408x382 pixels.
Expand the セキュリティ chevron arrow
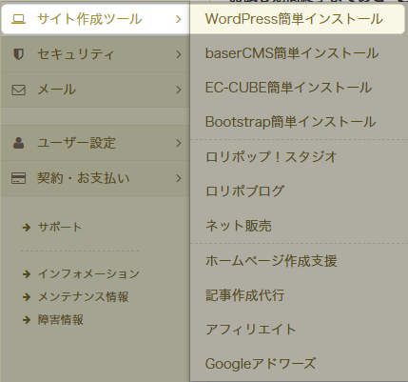[x=179, y=54]
